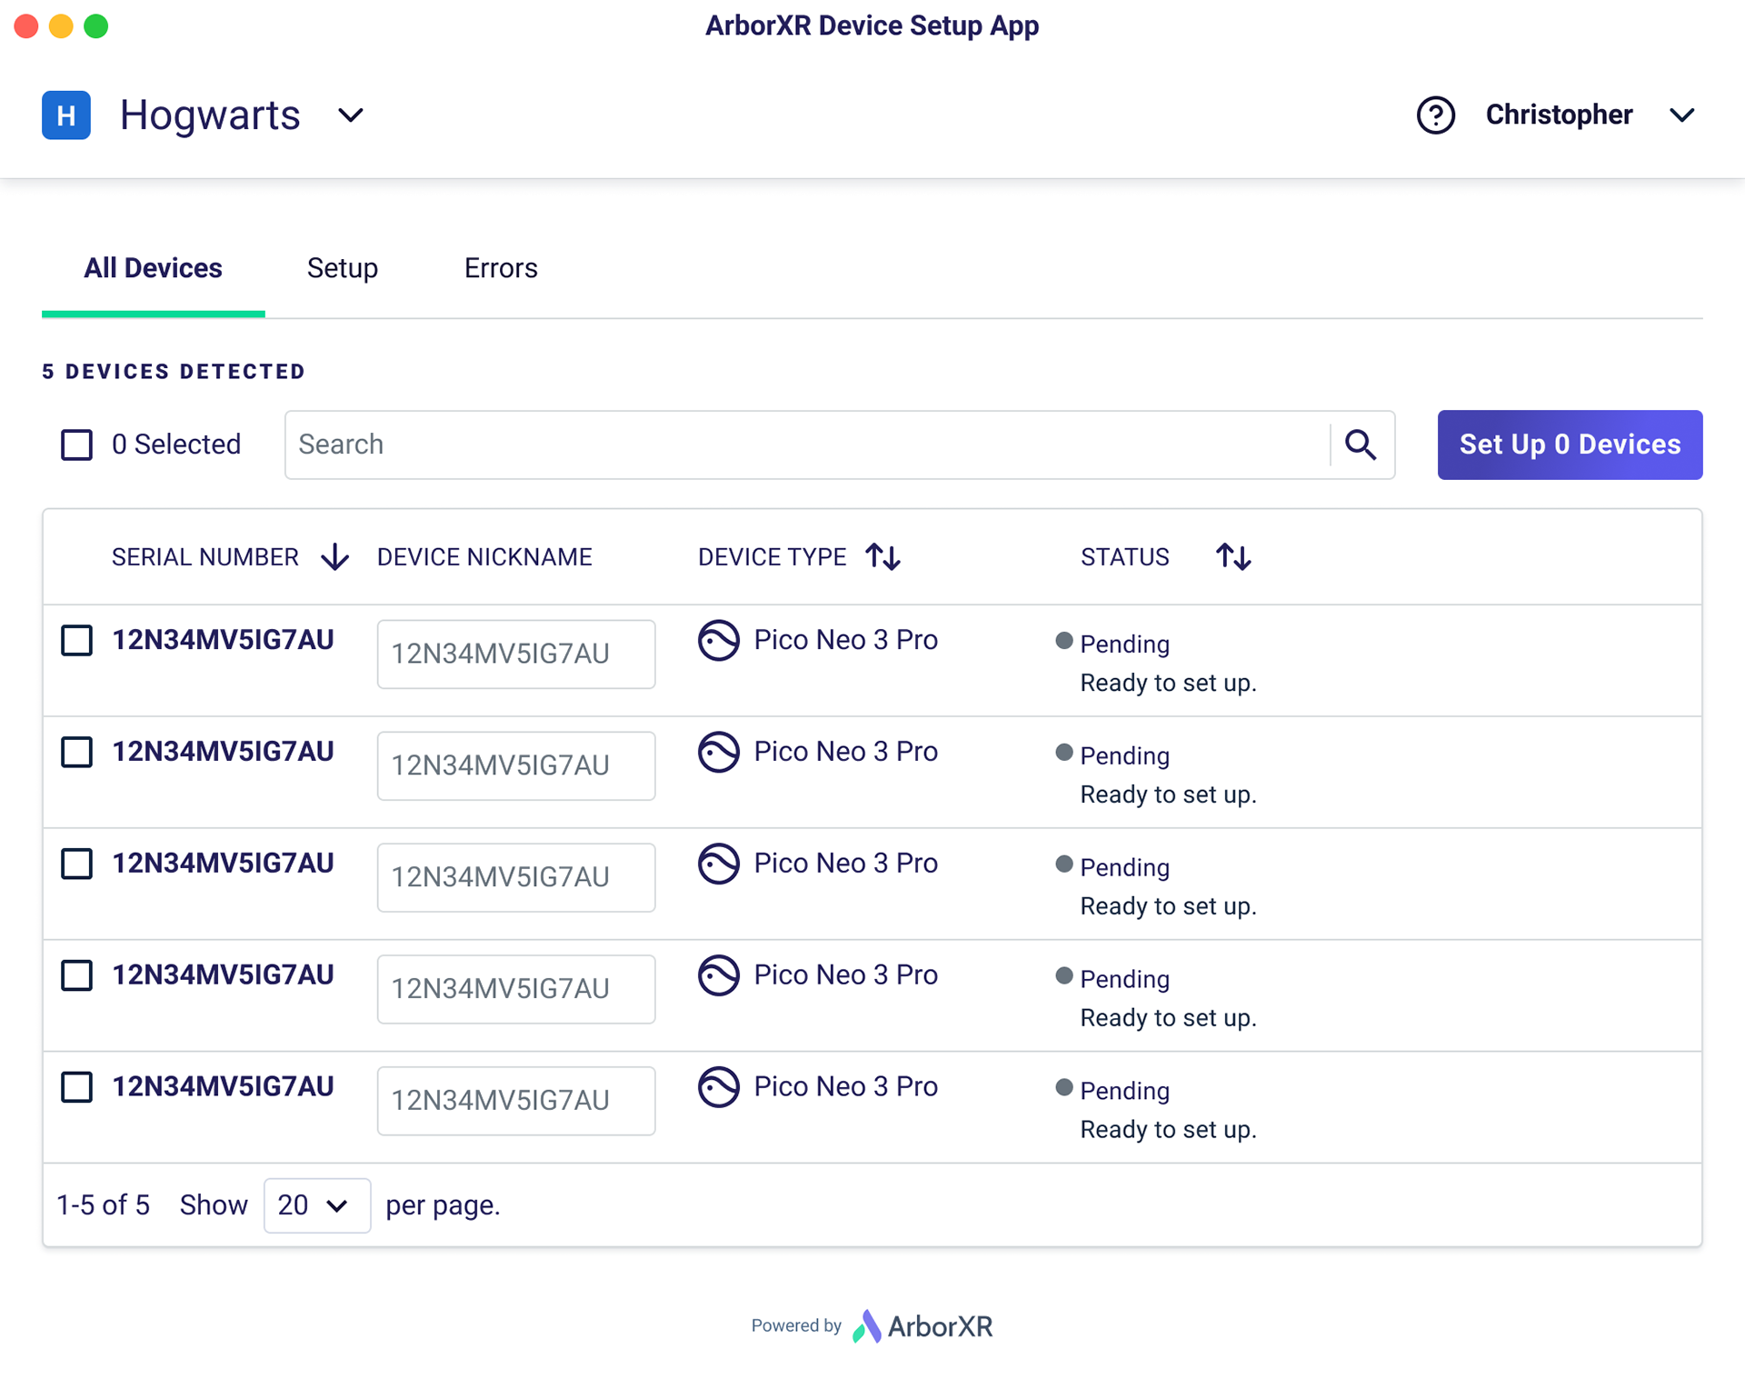This screenshot has width=1745, height=1389.
Task: Click the blue H organization logo
Action: click(x=66, y=115)
